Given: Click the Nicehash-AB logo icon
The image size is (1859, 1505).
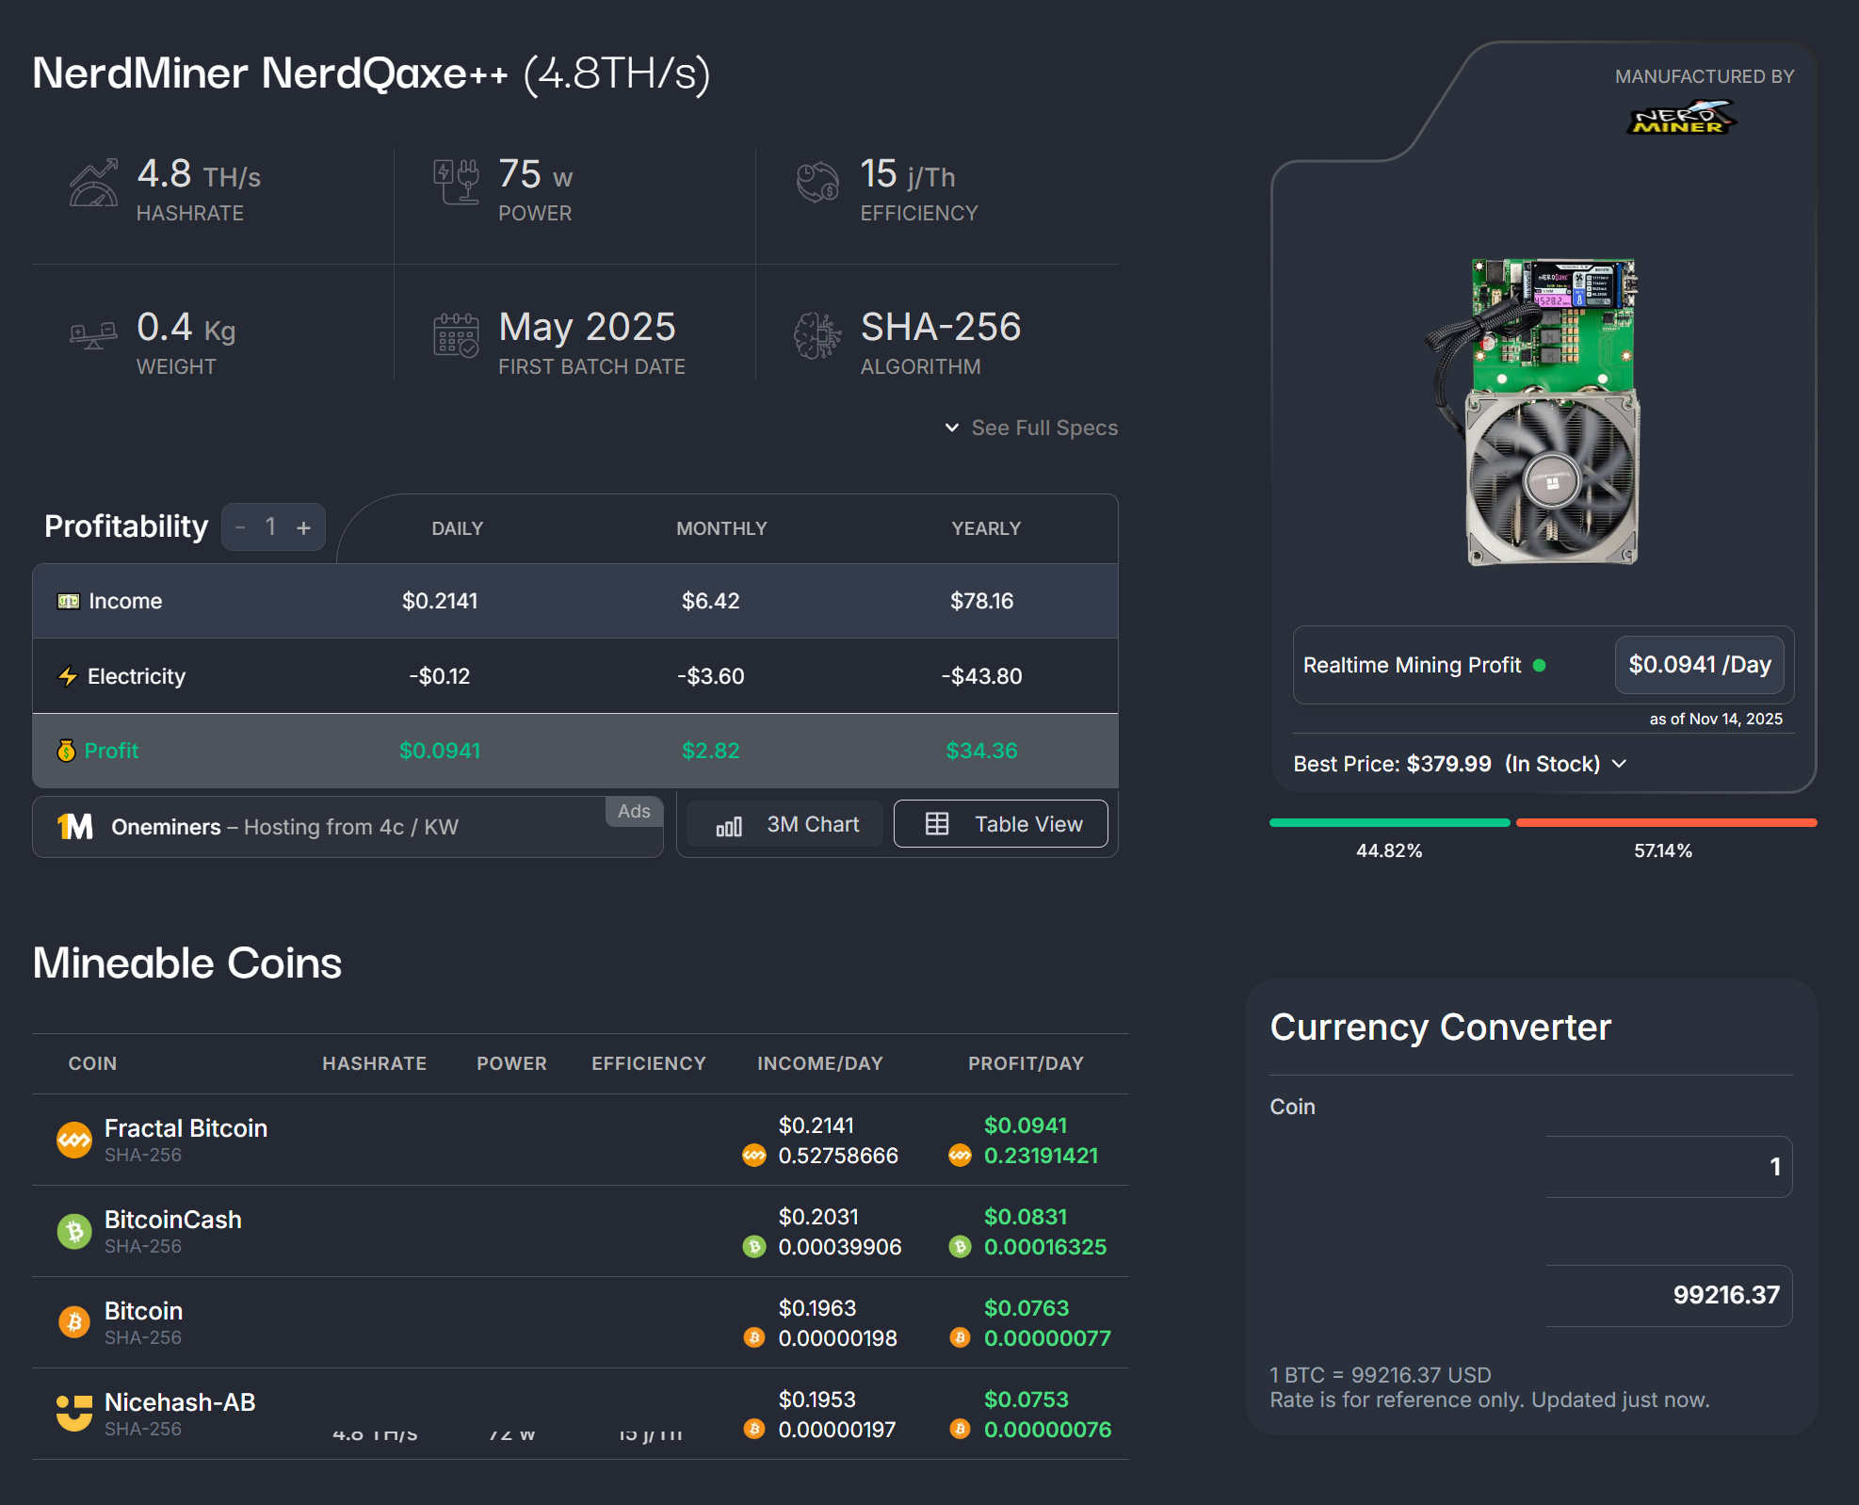Looking at the screenshot, I should click(x=74, y=1413).
